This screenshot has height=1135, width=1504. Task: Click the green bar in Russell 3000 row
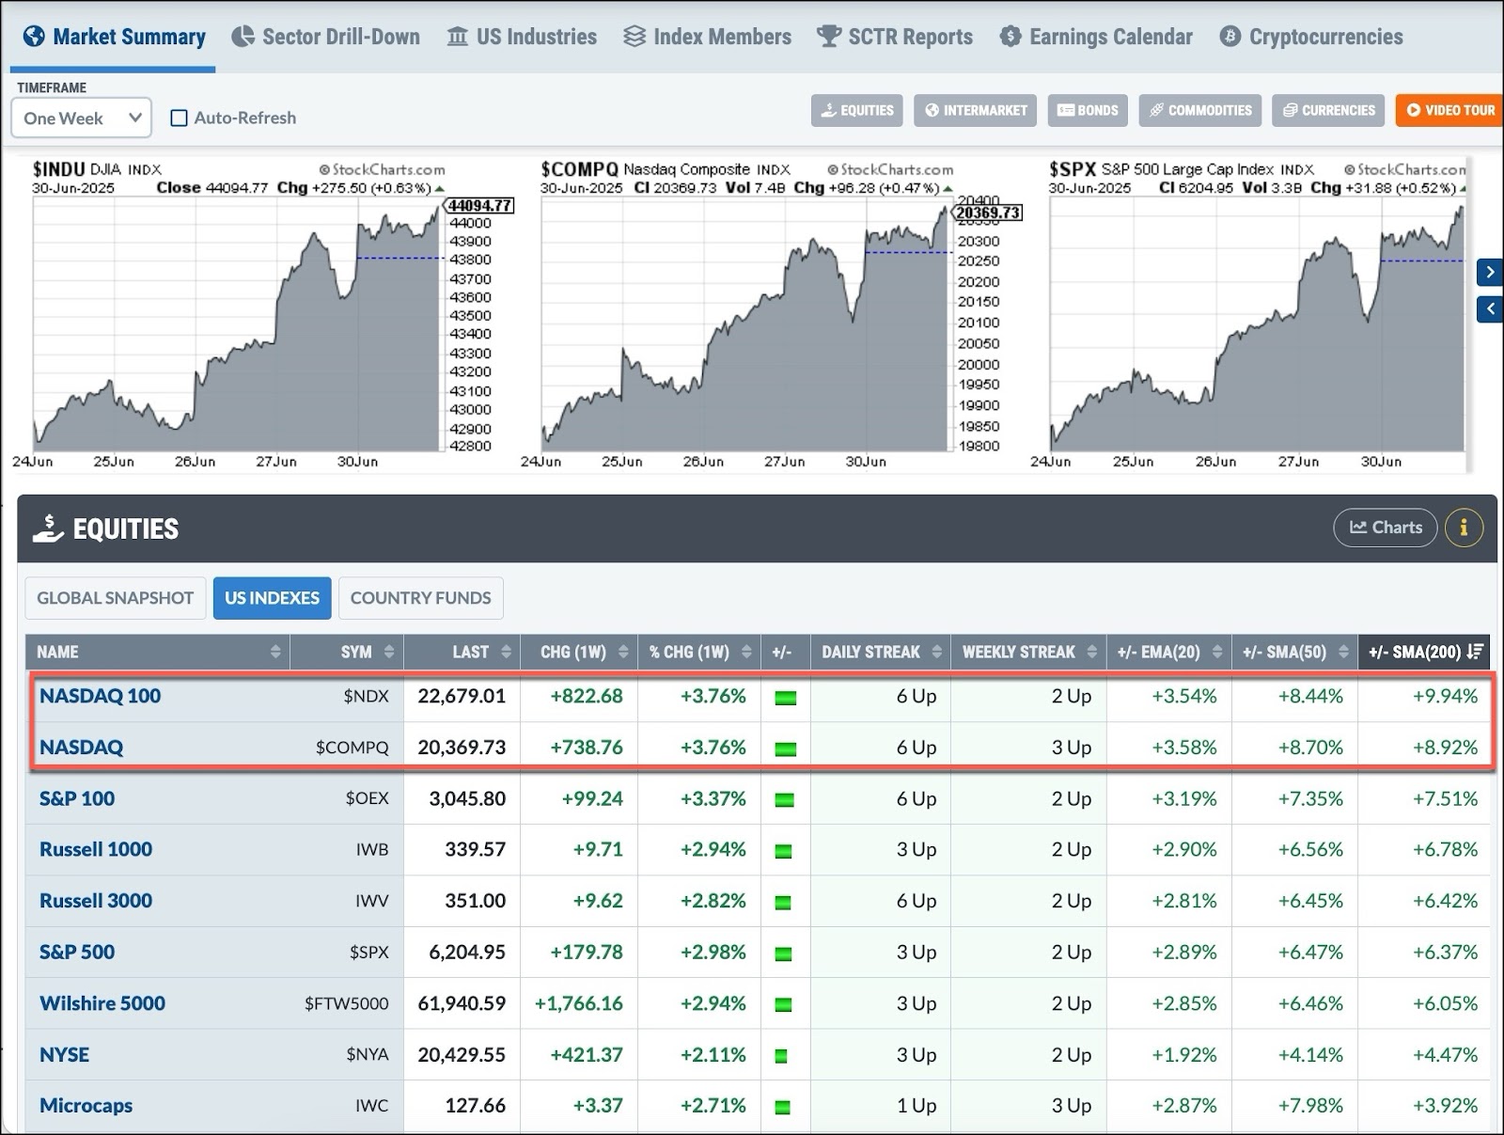783,903
